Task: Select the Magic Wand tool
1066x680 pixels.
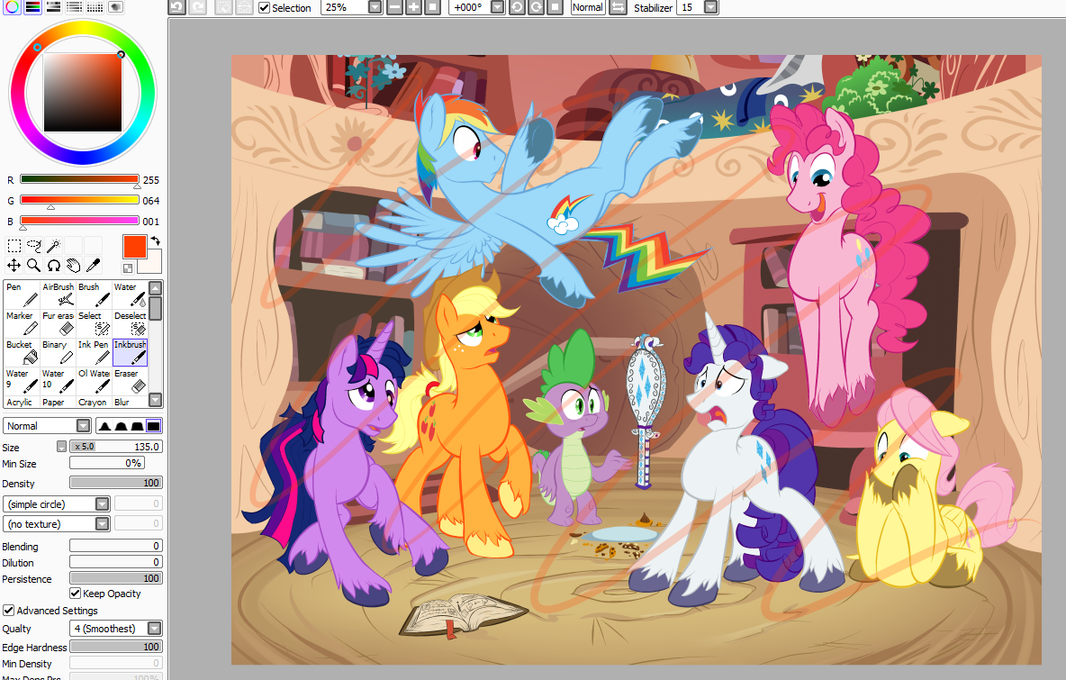Action: pos(53,246)
